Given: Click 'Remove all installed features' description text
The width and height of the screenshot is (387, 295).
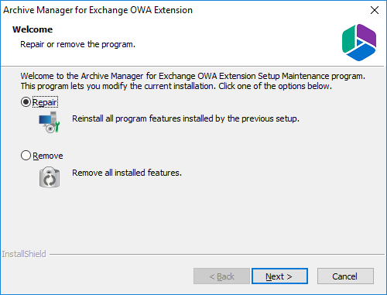Looking at the screenshot, I should pyautogui.click(x=127, y=173).
